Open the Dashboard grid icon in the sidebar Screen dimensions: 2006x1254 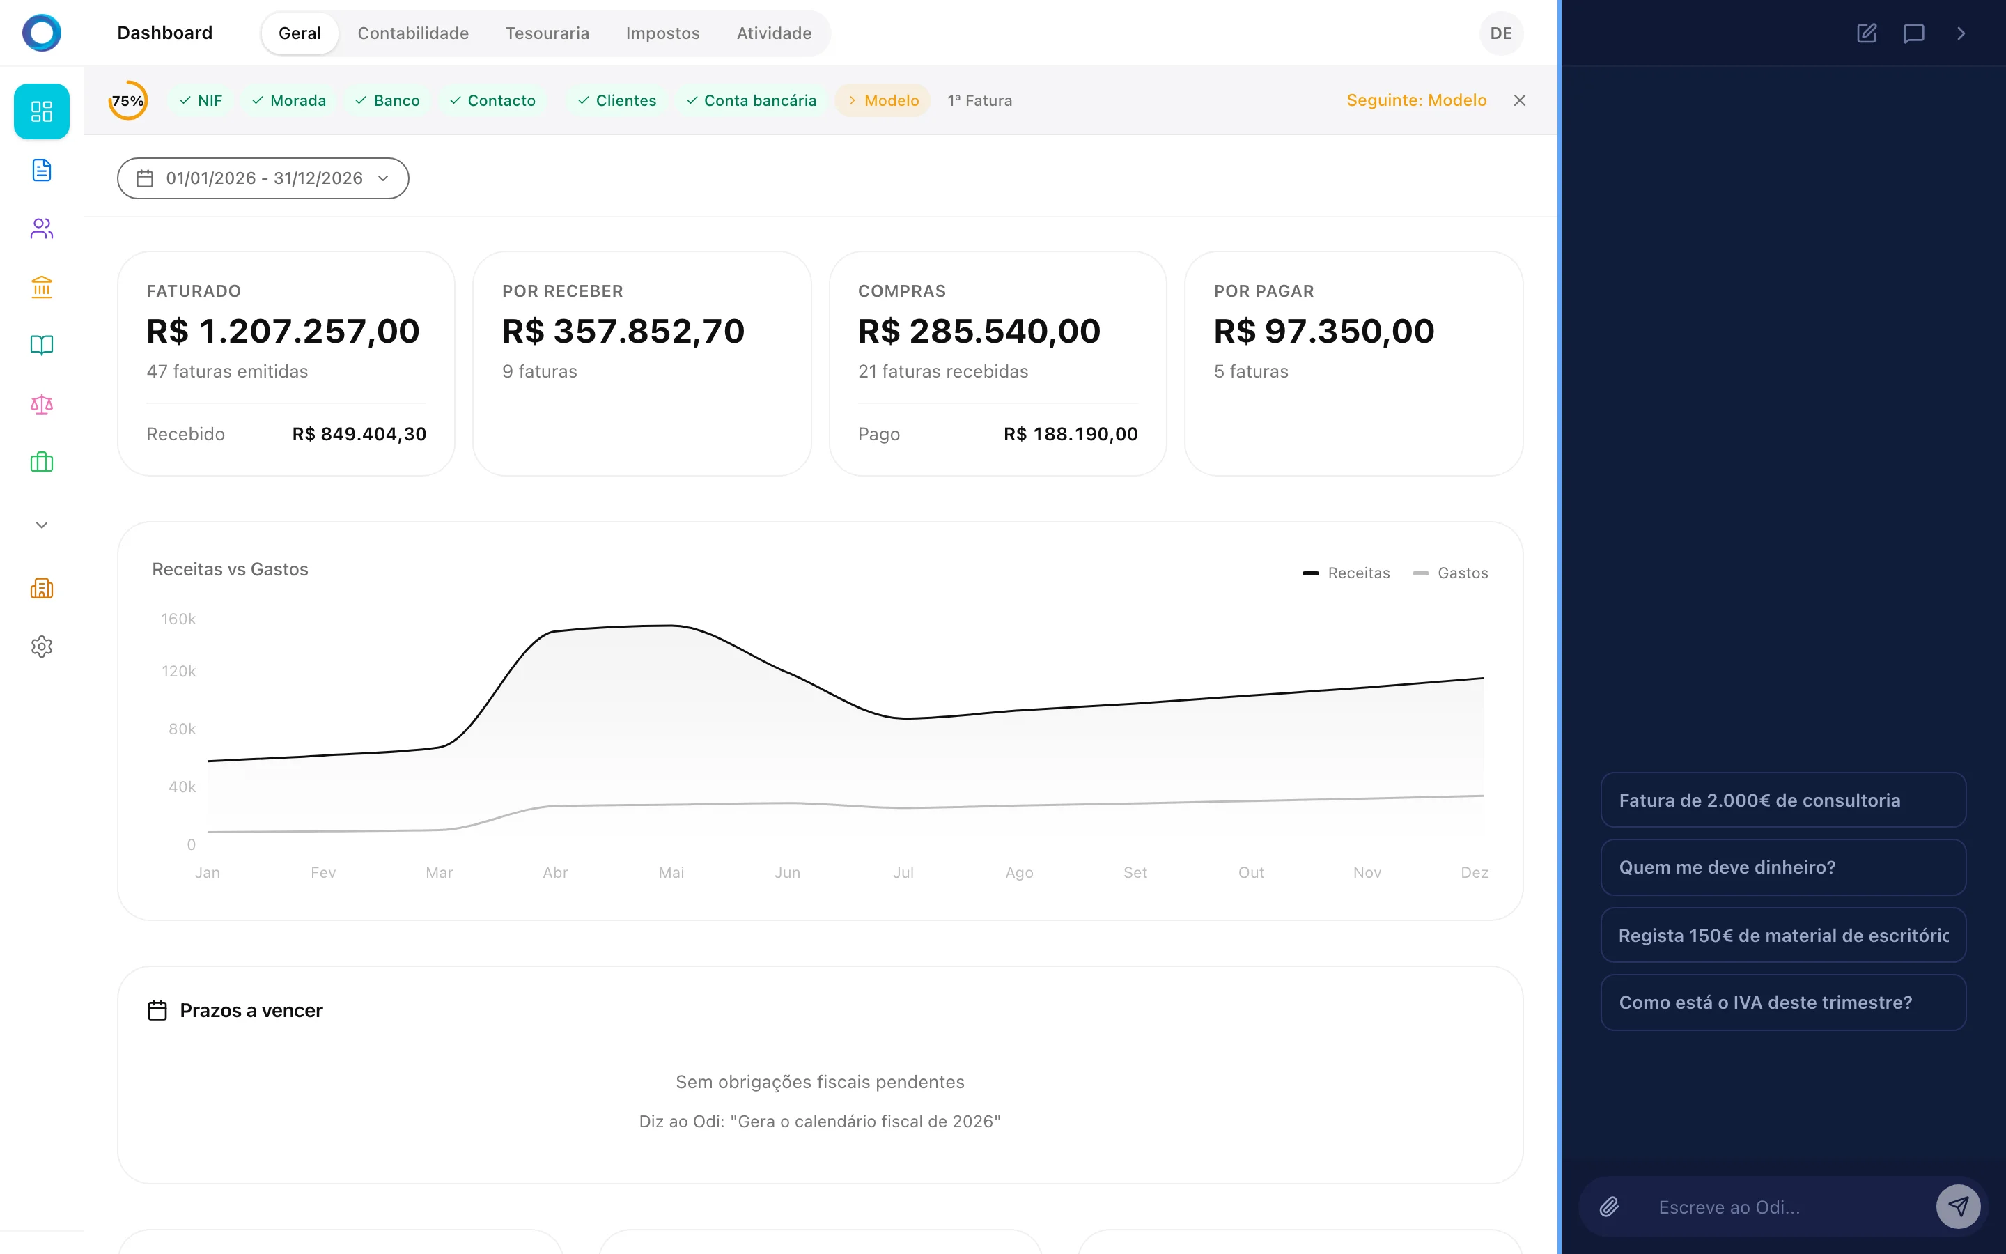point(40,111)
